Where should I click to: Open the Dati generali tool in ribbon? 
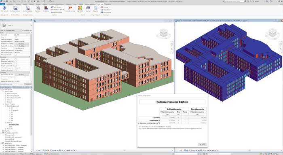pyautogui.click(x=4, y=9)
